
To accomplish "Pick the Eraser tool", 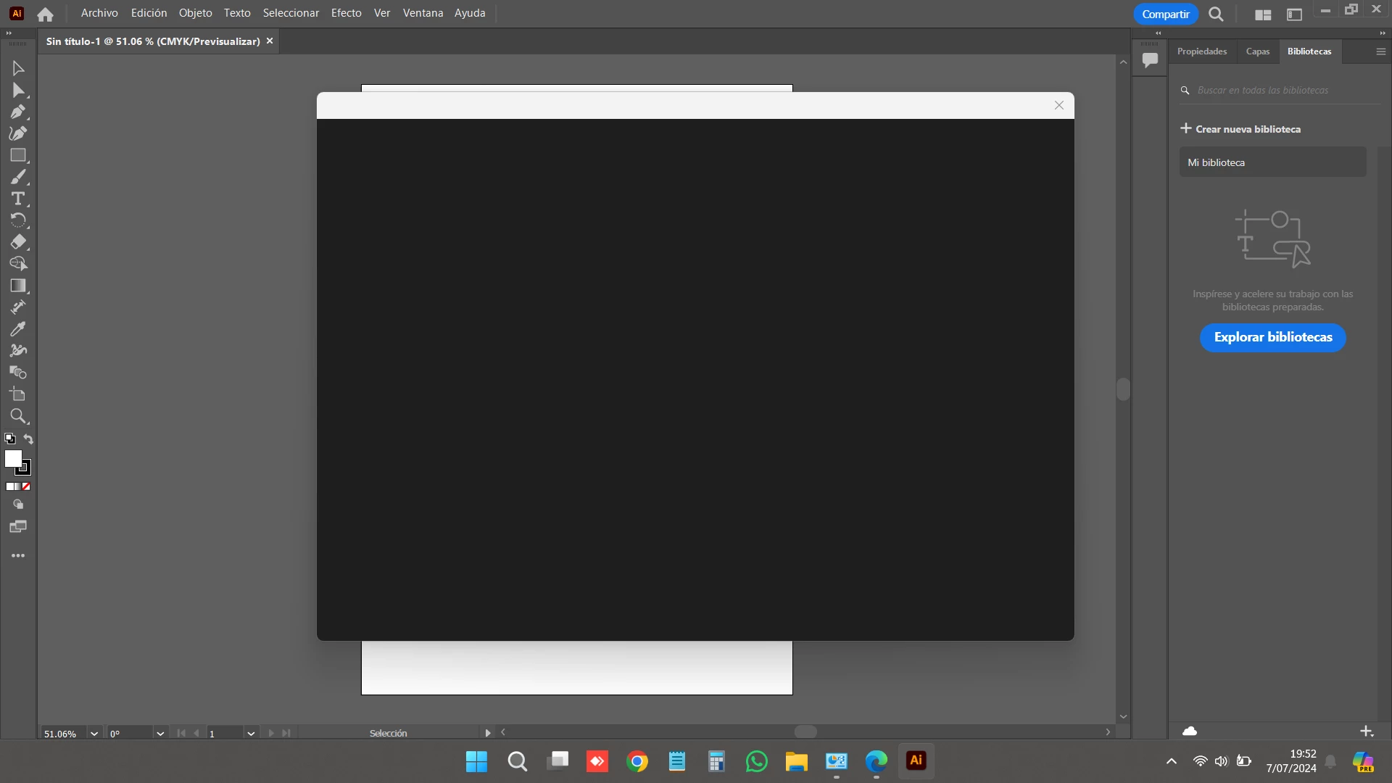I will point(17,242).
